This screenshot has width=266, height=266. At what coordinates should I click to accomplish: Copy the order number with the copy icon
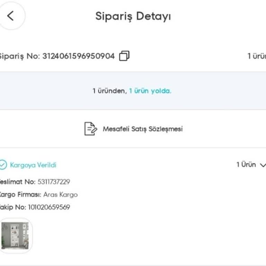click(x=124, y=56)
